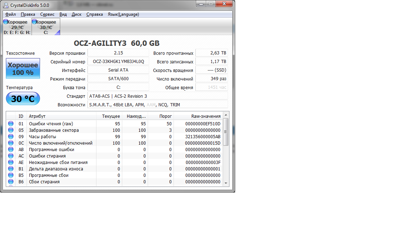413x232 pixels.
Task: Click the Температура label
Action: [19, 87]
